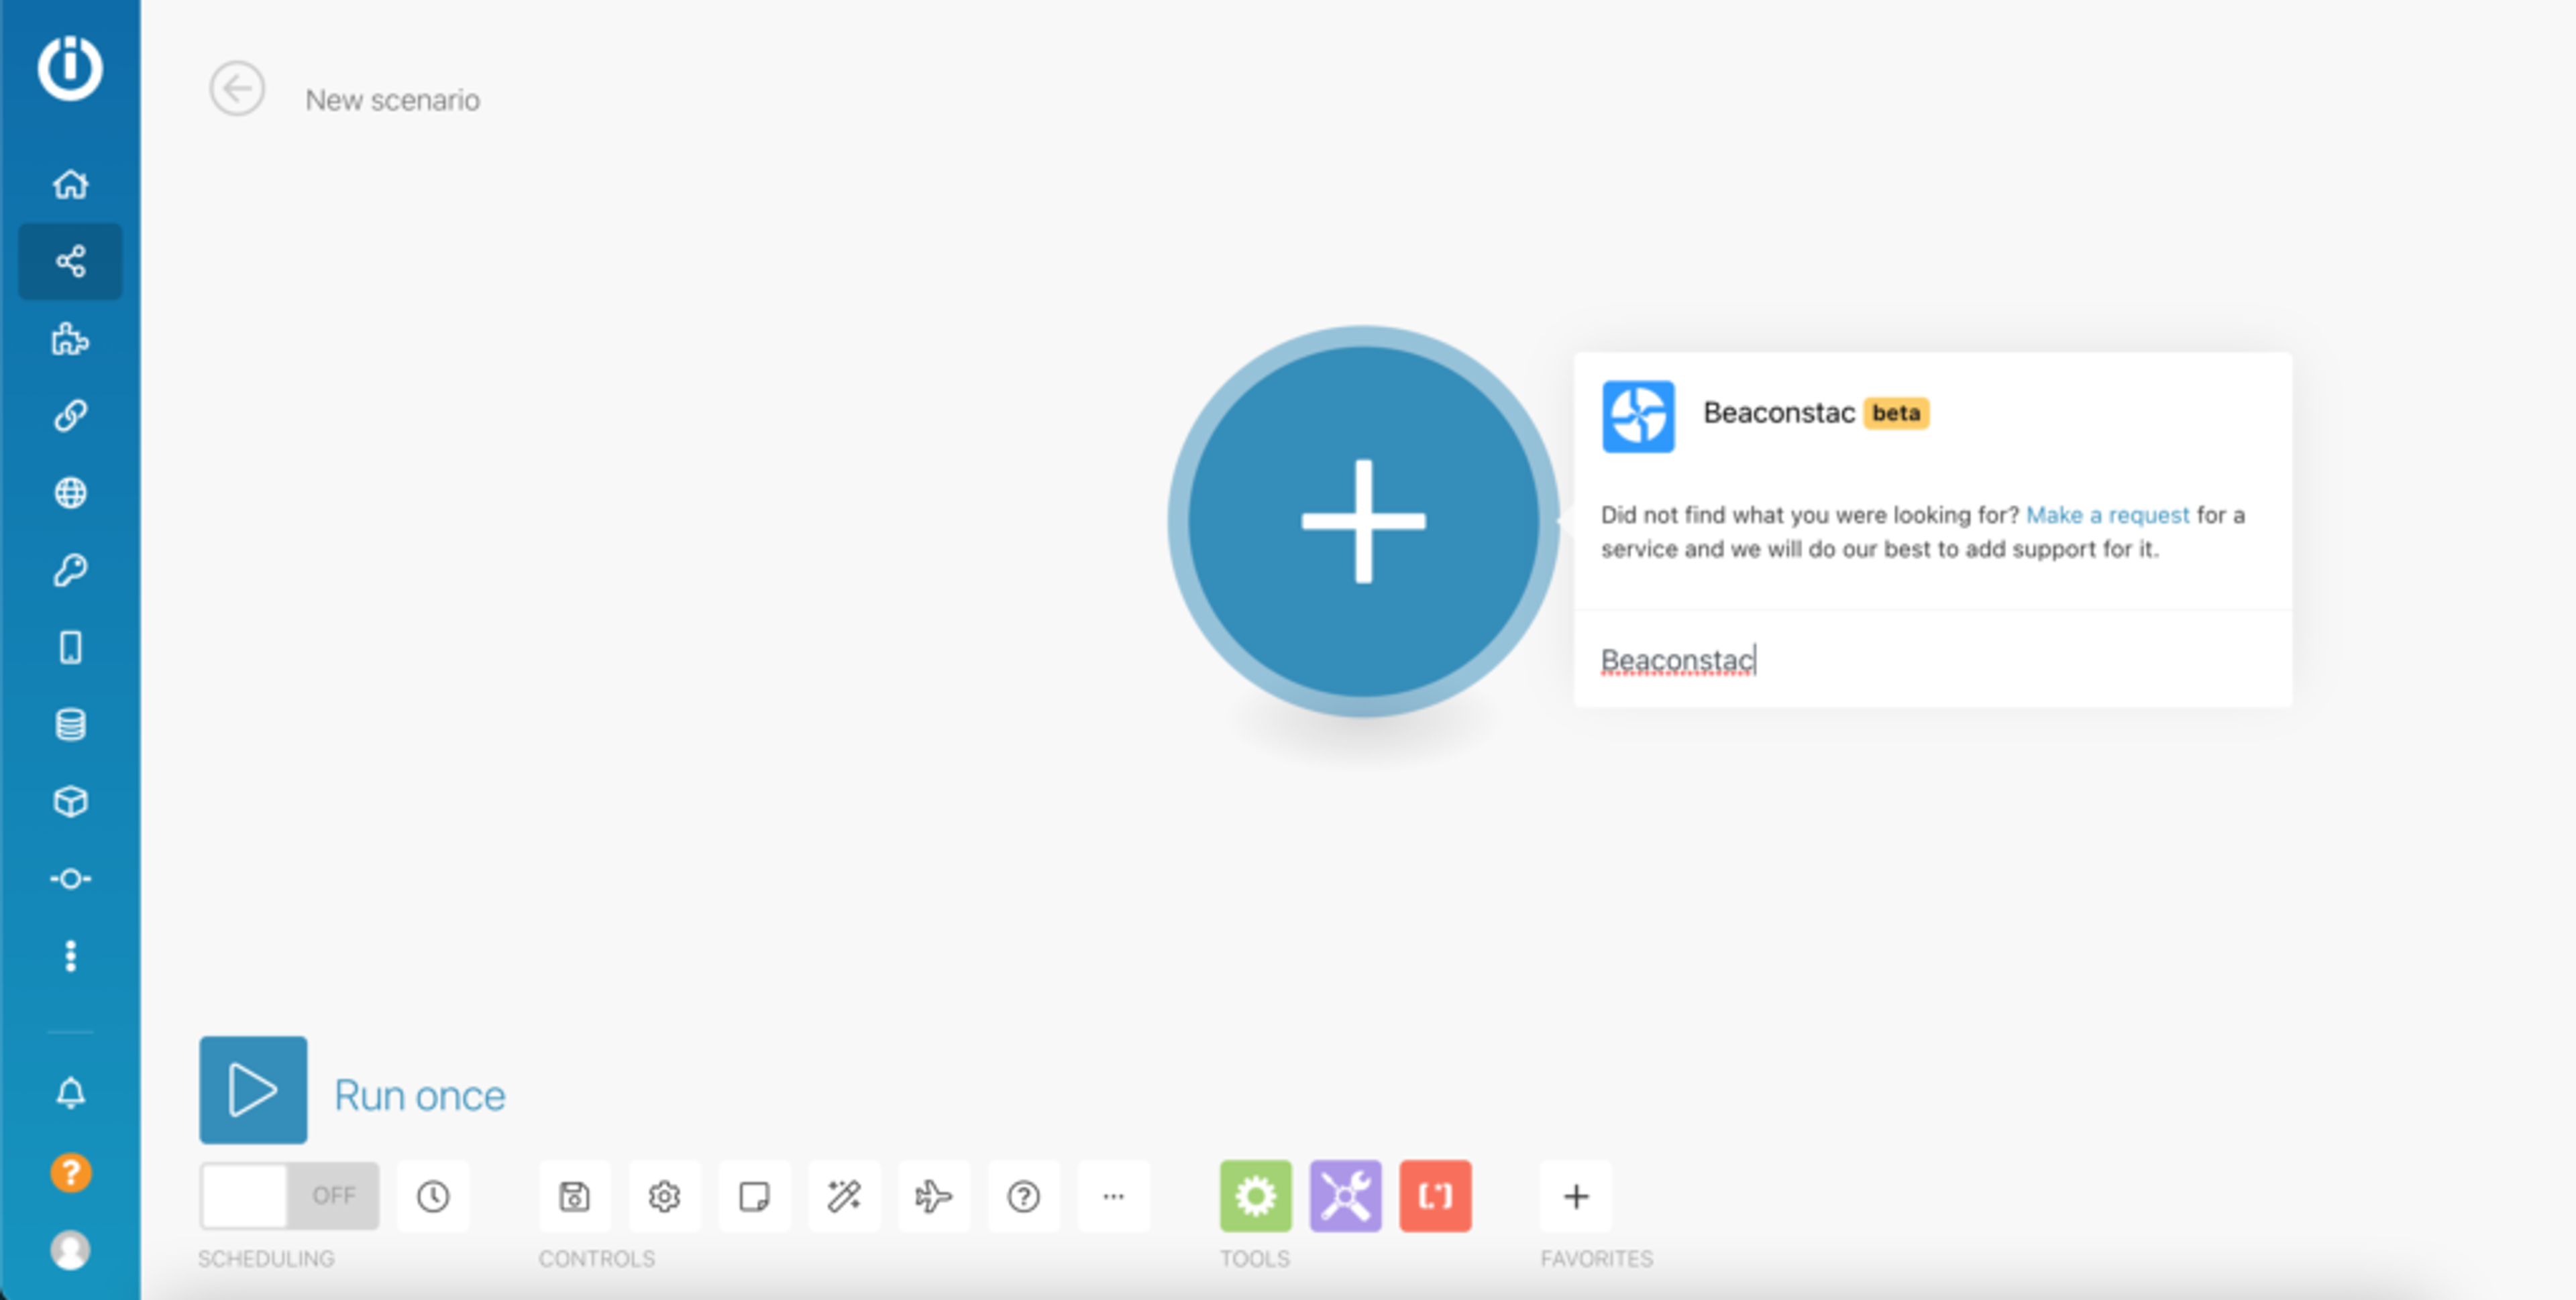Image resolution: width=2576 pixels, height=1300 pixels.
Task: Open the Home dashboard icon
Action: click(70, 185)
